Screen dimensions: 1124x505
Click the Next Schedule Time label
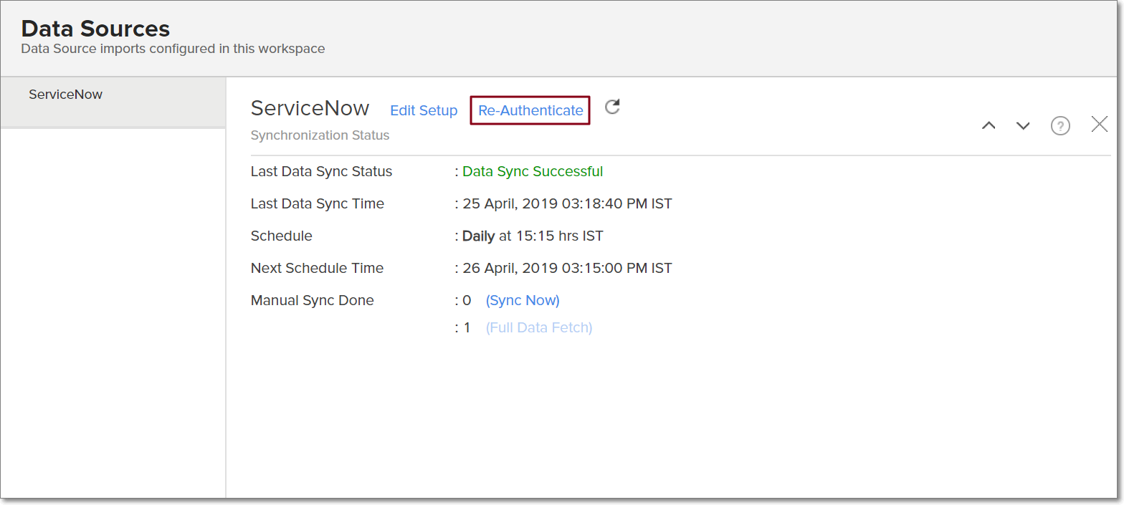(318, 268)
